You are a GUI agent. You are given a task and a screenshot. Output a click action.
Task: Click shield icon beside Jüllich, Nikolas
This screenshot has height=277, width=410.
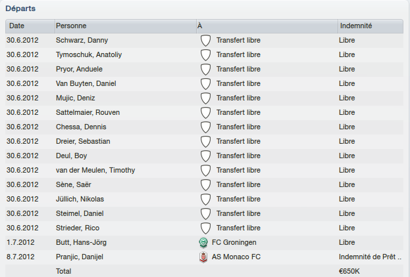tap(205, 200)
